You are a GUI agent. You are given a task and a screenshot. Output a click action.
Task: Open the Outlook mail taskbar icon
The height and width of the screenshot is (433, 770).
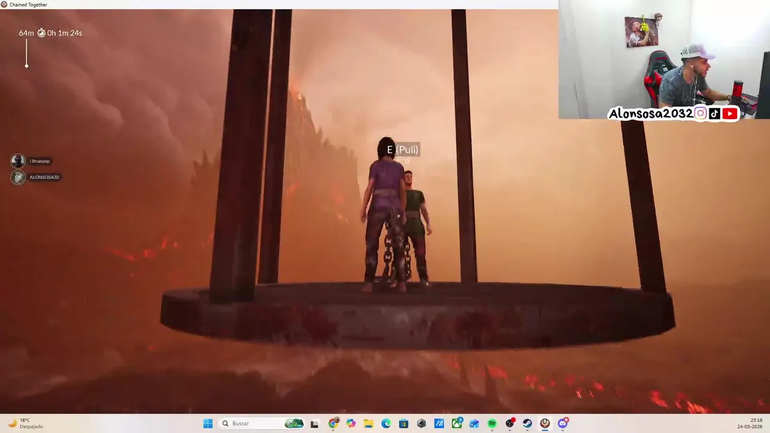coord(474,423)
